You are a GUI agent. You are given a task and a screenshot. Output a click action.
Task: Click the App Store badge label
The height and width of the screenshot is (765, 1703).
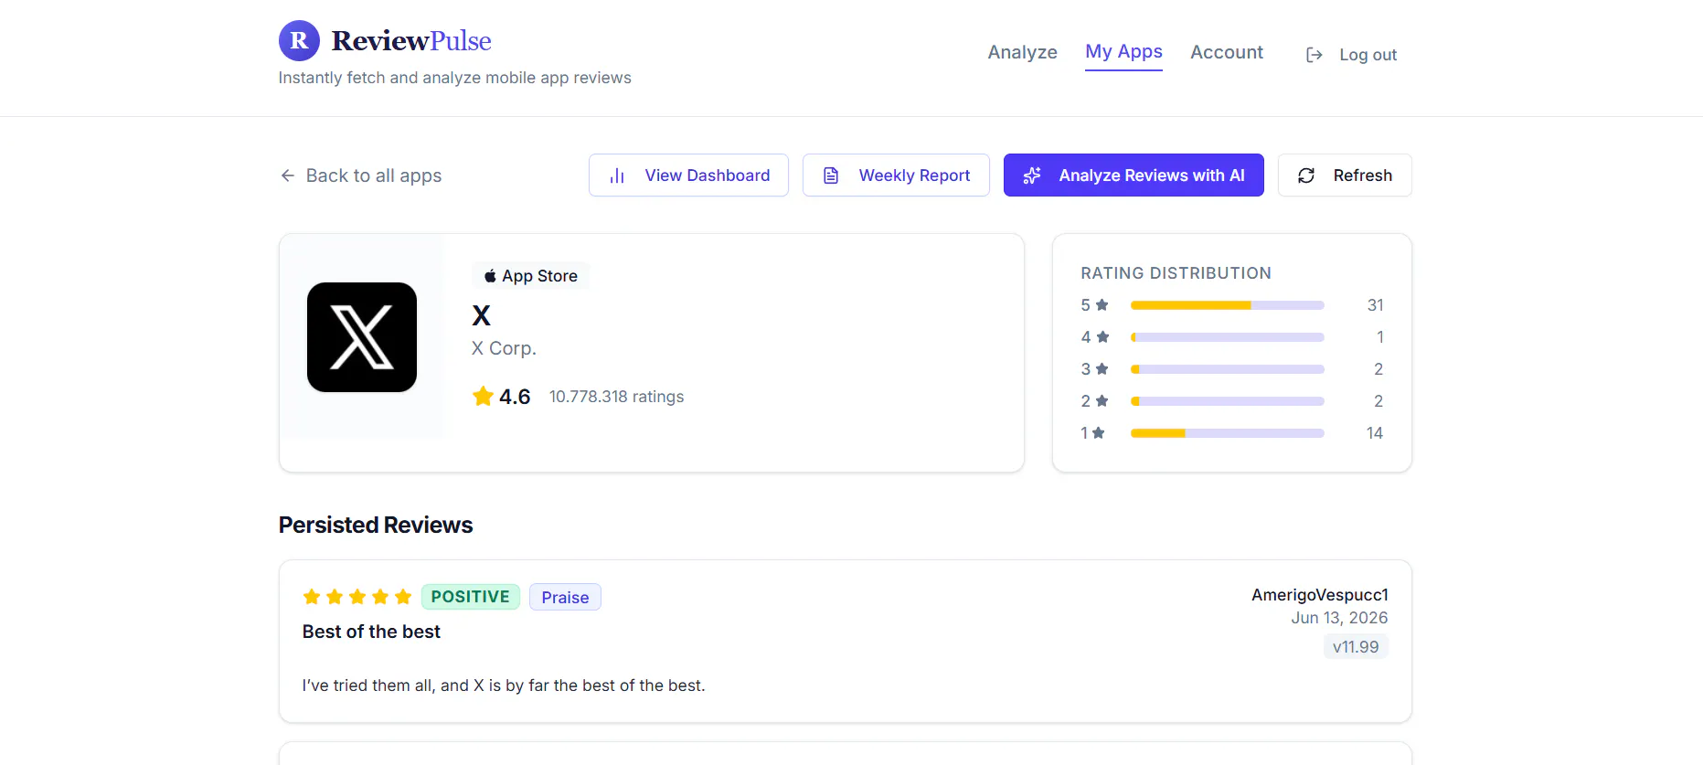530,276
